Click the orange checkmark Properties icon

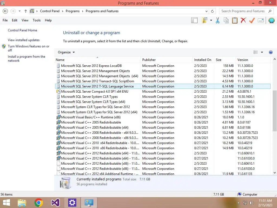pyautogui.click(x=252, y=20)
